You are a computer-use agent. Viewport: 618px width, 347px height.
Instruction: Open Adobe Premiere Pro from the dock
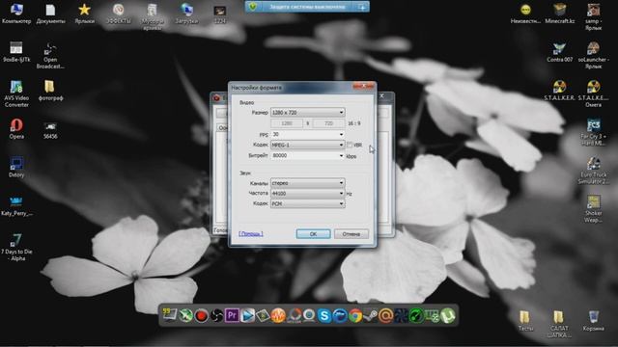click(232, 315)
